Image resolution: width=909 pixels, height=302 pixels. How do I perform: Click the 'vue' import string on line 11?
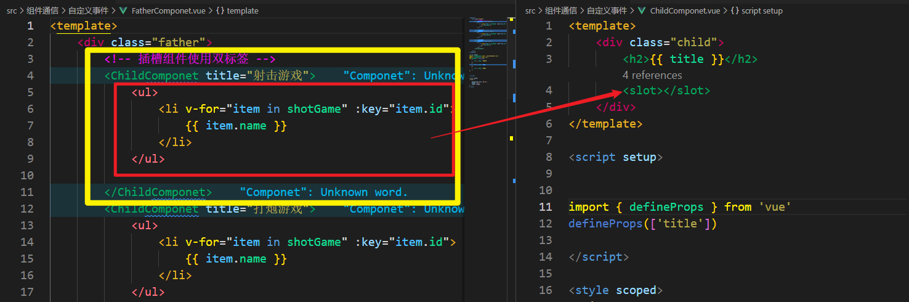click(x=775, y=206)
